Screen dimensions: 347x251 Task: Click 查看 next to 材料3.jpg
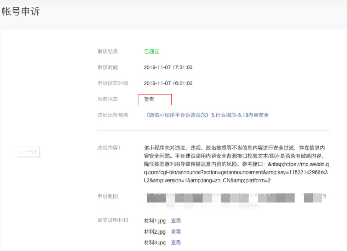coord(176,243)
